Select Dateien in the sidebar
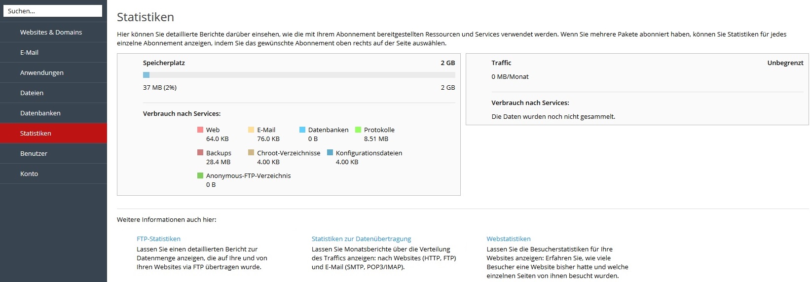The width and height of the screenshot is (810, 282). pos(53,93)
